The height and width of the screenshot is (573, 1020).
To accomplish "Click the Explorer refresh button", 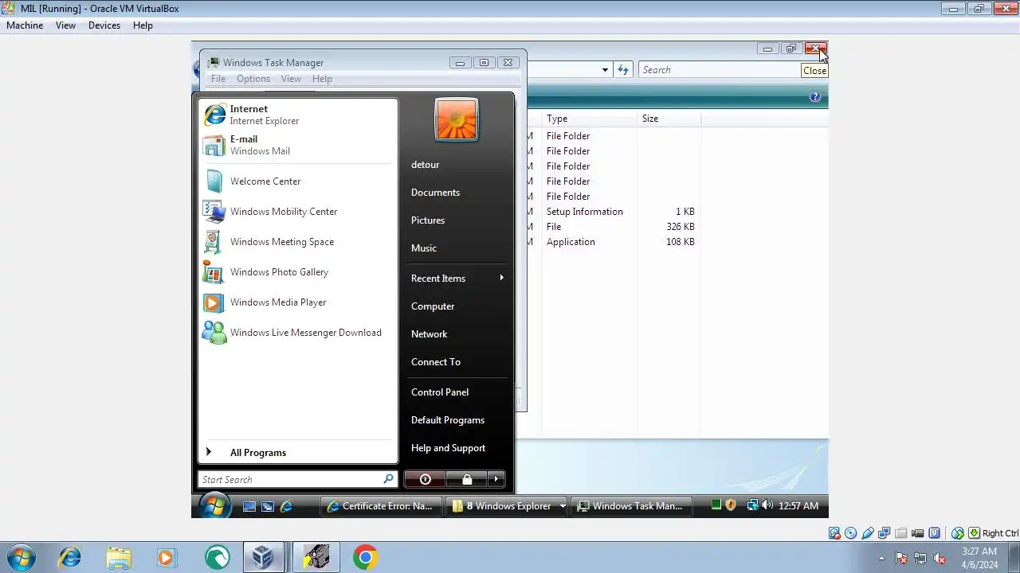I will click(623, 70).
